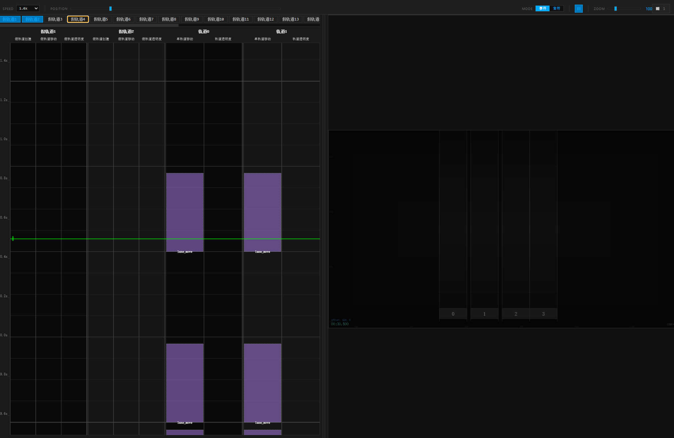Select the 假轨道8 tab
This screenshot has height=438, width=674.
point(169,19)
